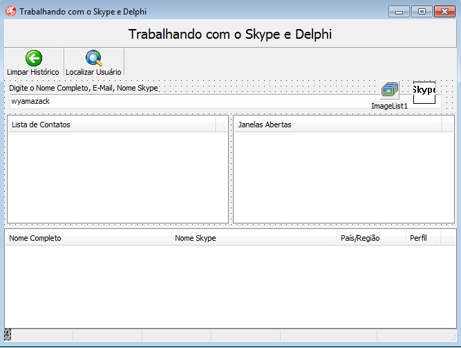Viewport: 461px width, 348px height.
Task: Sort by the Nome Completo column header
Action: [88, 238]
